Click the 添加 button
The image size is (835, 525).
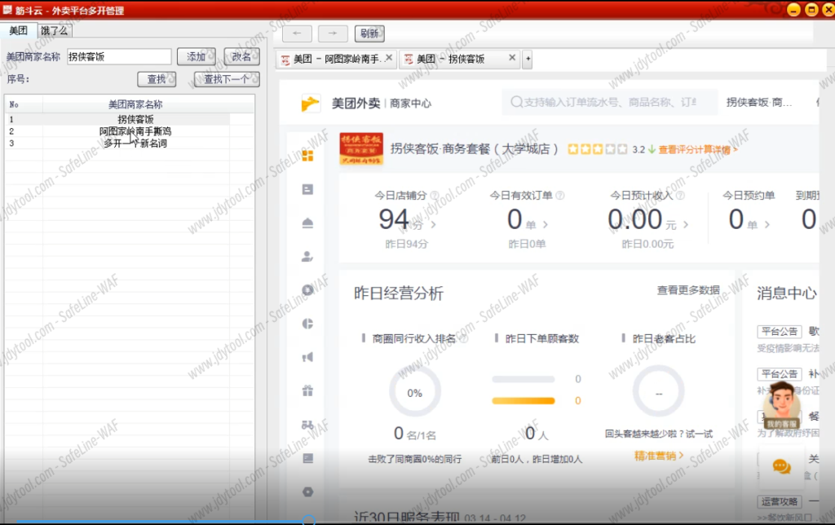coord(197,56)
